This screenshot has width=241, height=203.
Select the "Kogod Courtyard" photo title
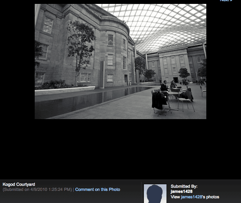(x=19, y=184)
